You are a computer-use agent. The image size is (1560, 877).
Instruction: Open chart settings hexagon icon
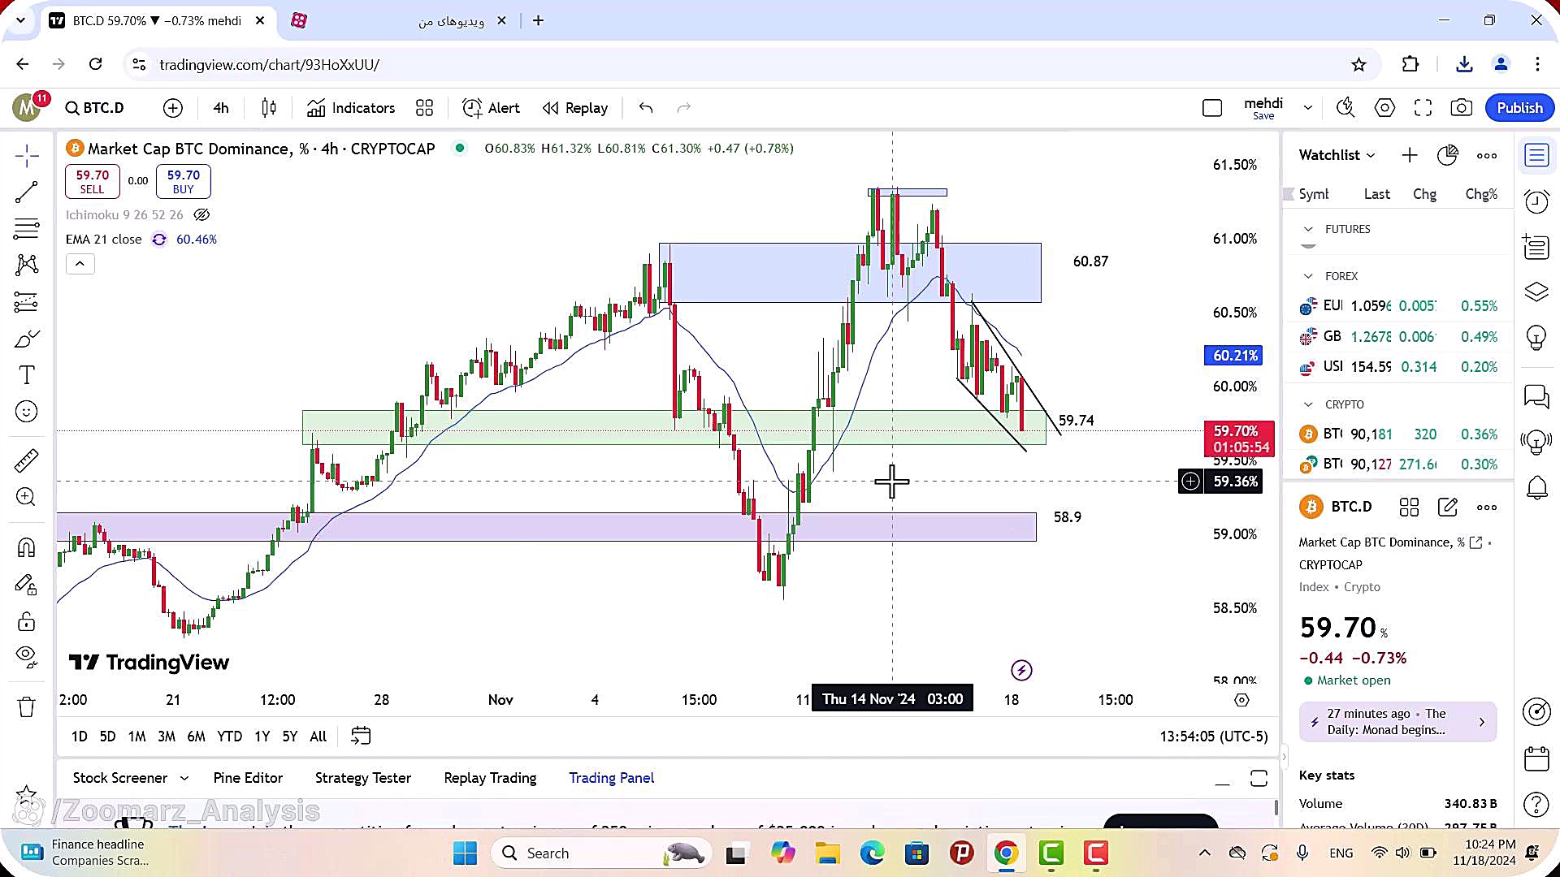[1384, 108]
